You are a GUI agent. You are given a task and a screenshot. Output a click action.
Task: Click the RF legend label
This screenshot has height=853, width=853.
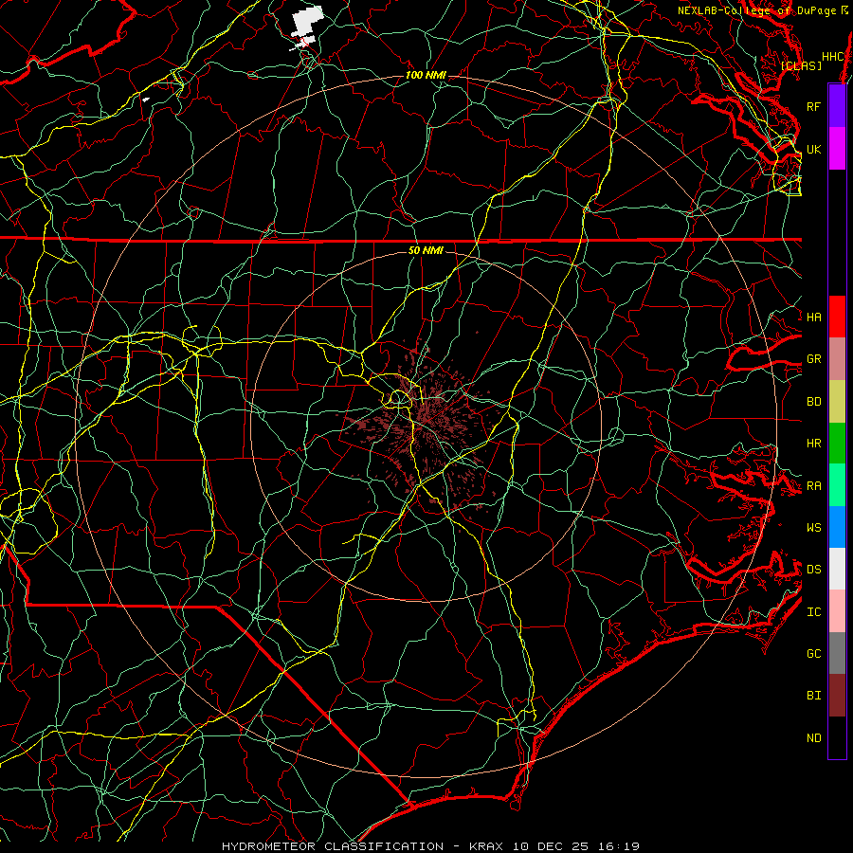click(813, 106)
